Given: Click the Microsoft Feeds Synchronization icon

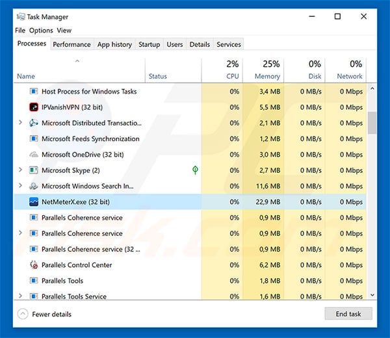Looking at the screenshot, I should tap(34, 138).
